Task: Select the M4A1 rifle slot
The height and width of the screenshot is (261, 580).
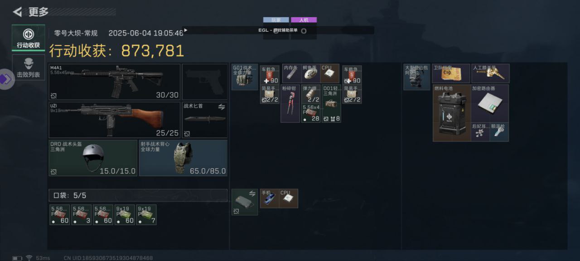Action: point(115,82)
